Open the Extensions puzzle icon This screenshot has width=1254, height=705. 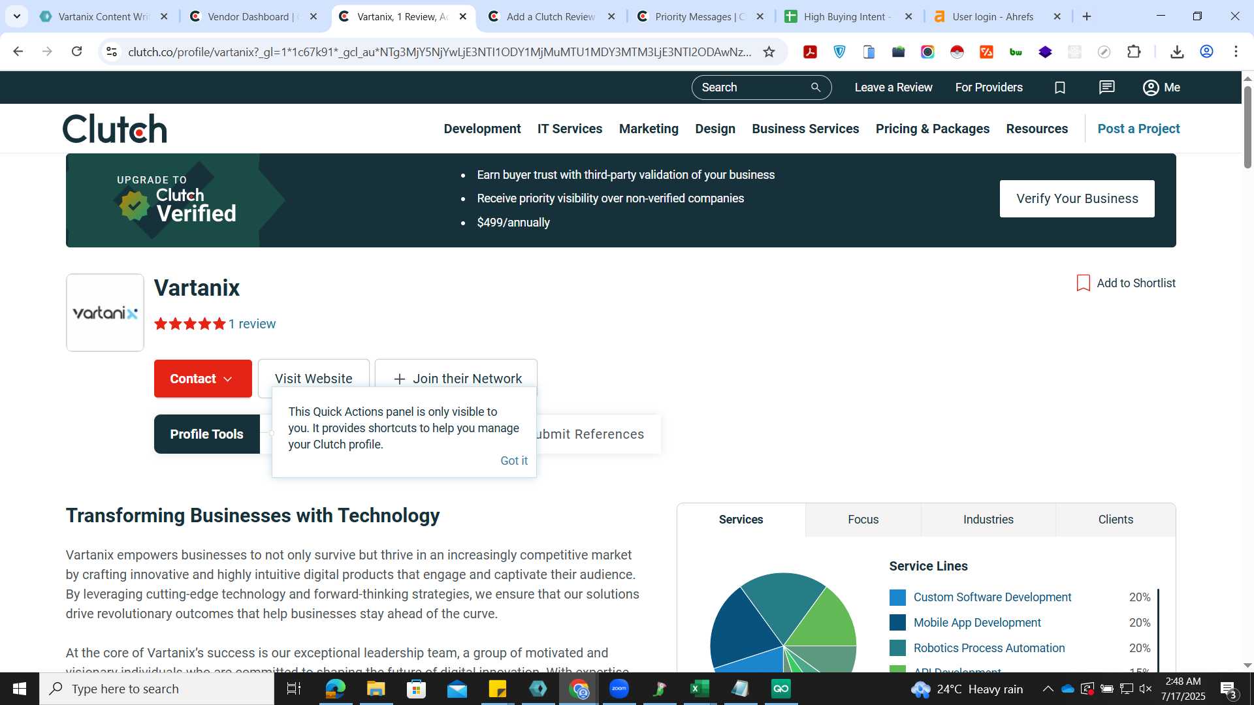[x=1134, y=52]
